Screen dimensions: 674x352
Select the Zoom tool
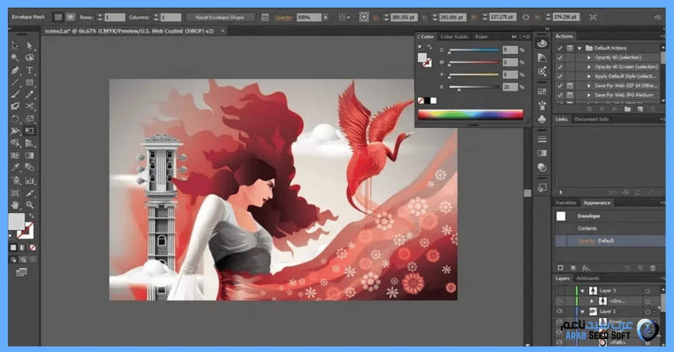coord(30,205)
